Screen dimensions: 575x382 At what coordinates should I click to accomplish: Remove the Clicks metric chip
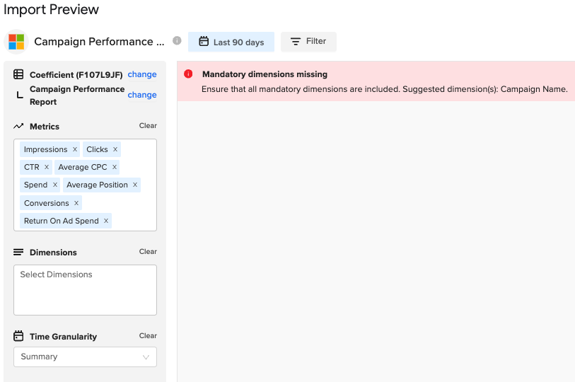click(x=115, y=149)
